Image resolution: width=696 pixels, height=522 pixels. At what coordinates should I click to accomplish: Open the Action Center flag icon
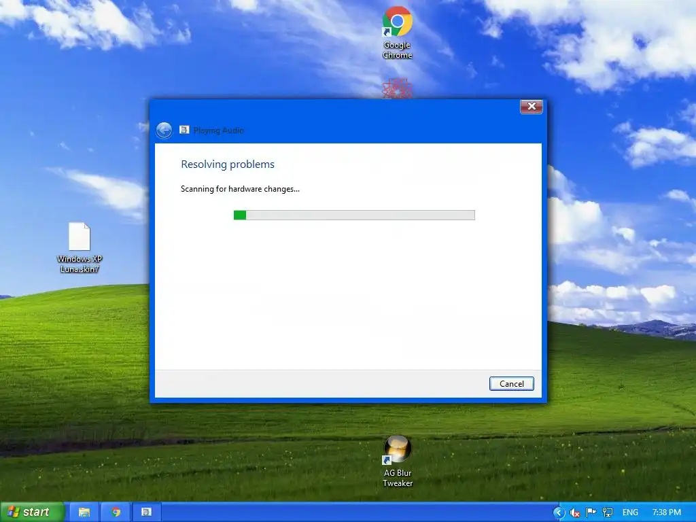[591, 512]
